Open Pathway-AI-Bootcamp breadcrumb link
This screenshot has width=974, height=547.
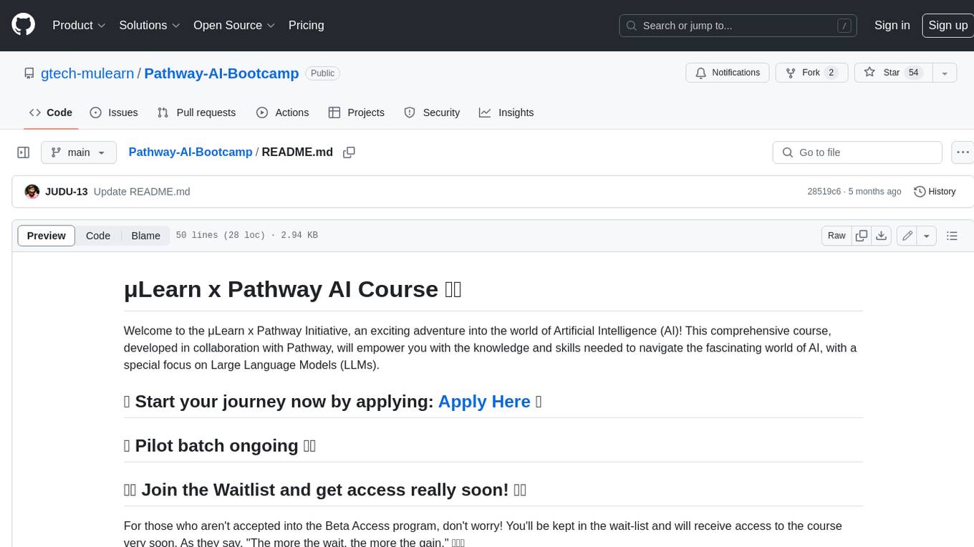click(191, 152)
